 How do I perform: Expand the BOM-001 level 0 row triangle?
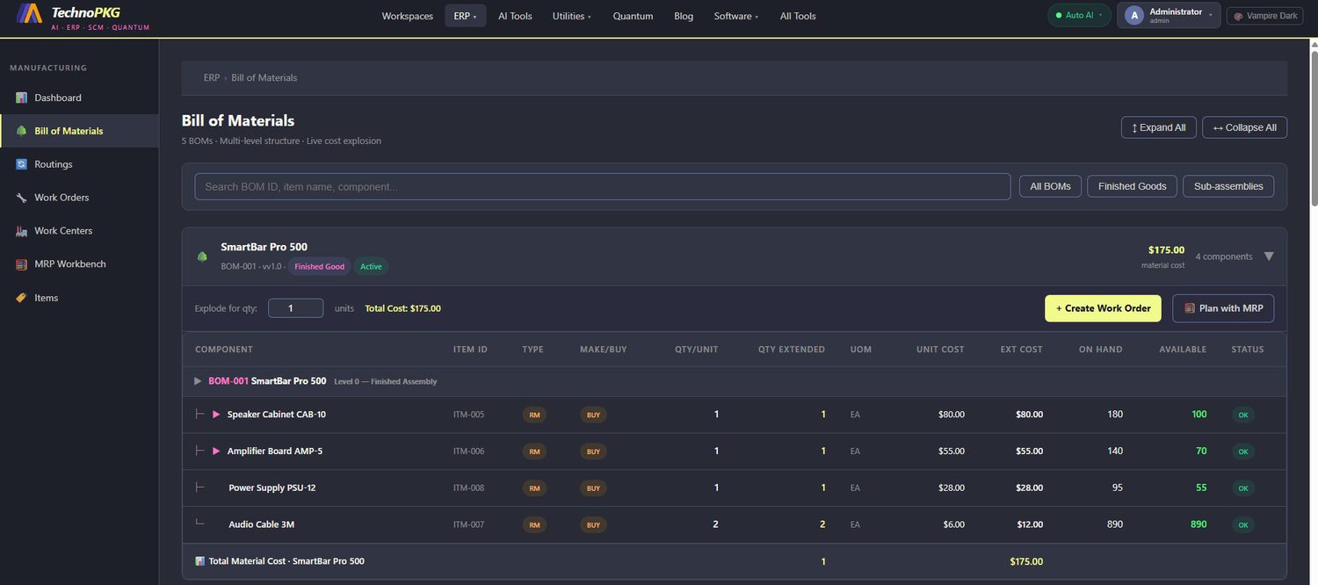[198, 381]
